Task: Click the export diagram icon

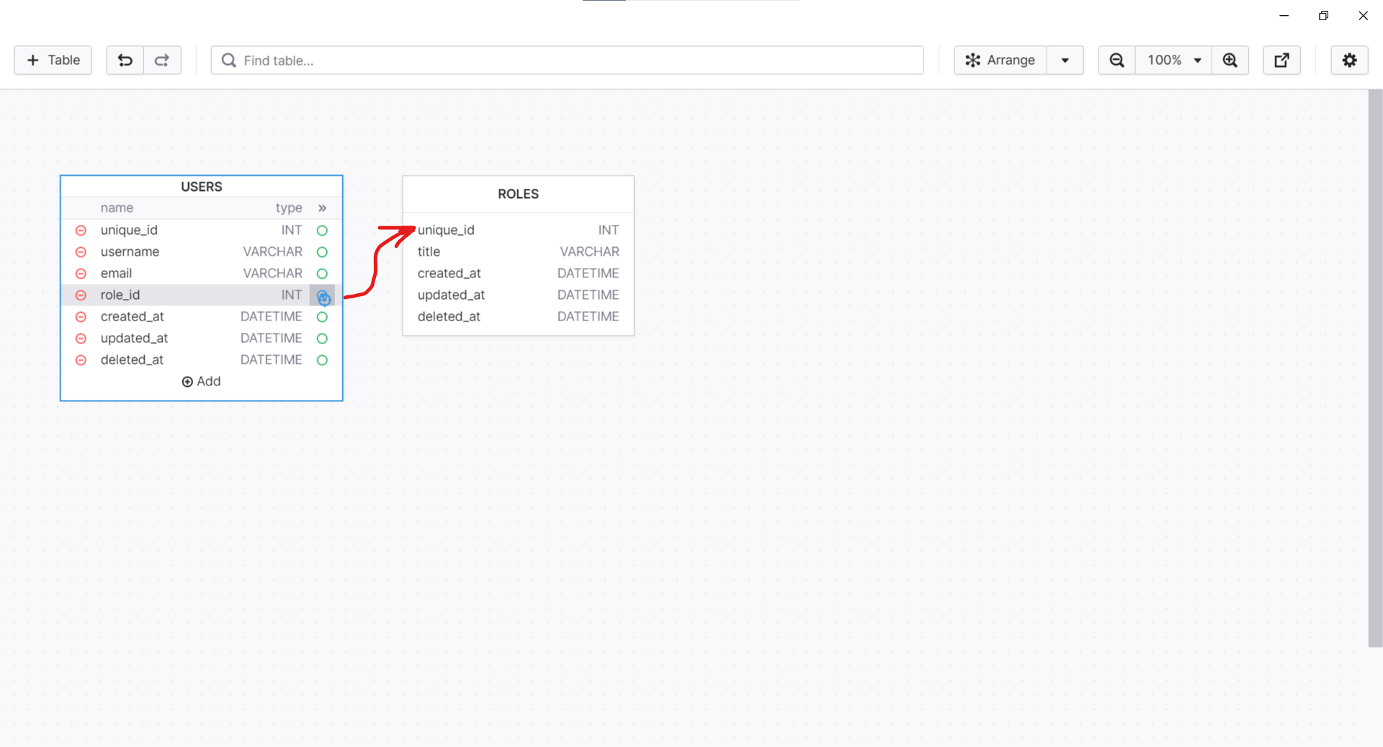Action: 1282,61
